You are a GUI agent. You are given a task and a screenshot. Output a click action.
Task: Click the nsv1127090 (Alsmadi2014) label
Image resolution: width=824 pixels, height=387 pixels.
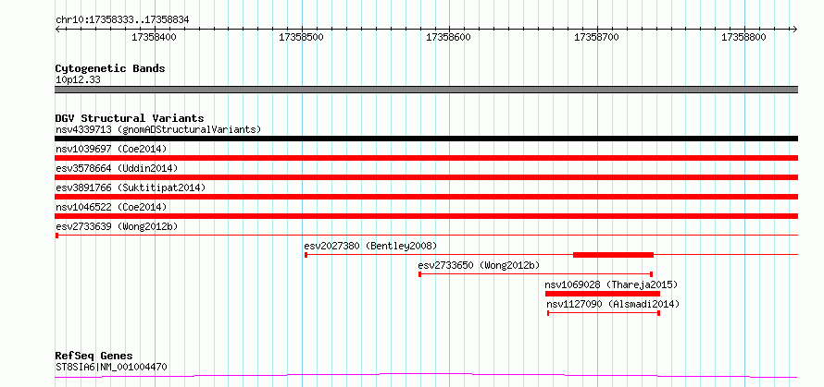click(x=613, y=304)
